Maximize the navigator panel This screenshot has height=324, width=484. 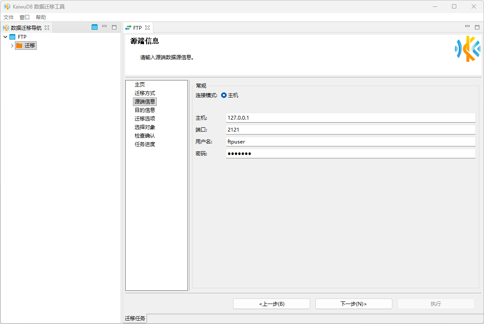[114, 27]
